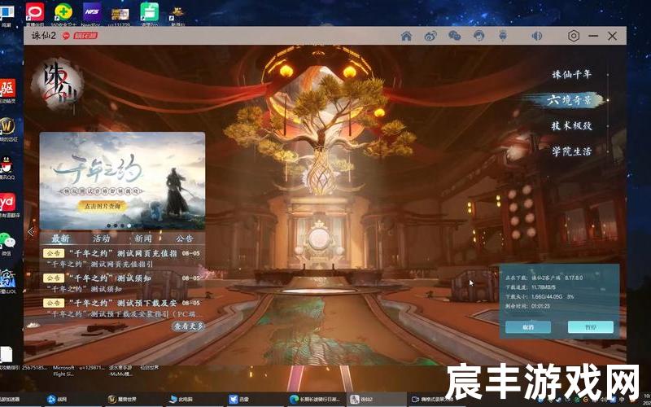Screen dimensions: 651x407
Task: Open the Weibo icon in title bar
Action: (x=430, y=36)
